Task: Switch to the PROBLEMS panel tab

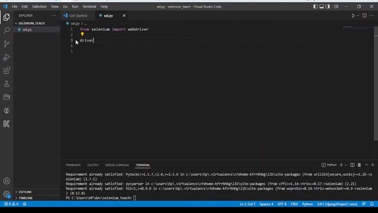Action: (x=73, y=165)
